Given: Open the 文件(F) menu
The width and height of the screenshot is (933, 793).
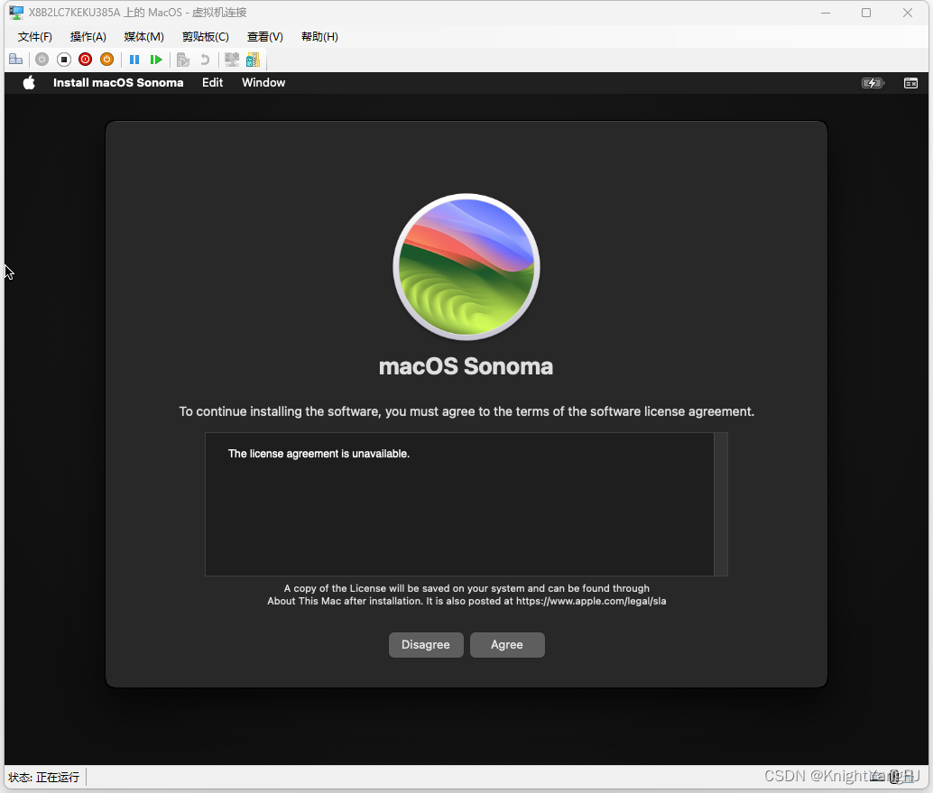Looking at the screenshot, I should pyautogui.click(x=34, y=37).
